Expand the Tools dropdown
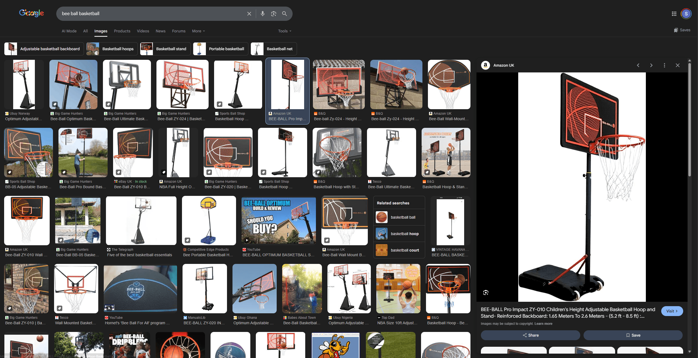Screen dimensions: 698x358 click(284, 31)
